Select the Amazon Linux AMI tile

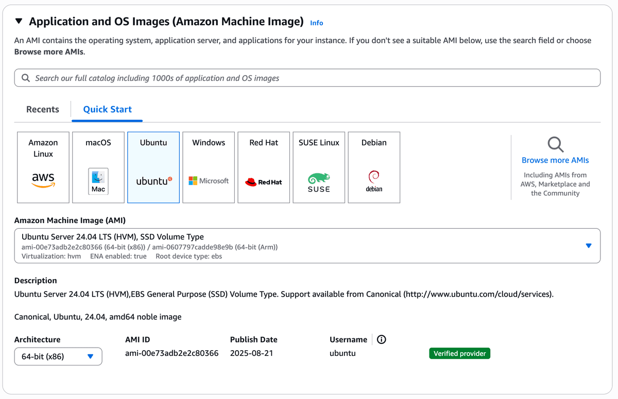click(43, 167)
